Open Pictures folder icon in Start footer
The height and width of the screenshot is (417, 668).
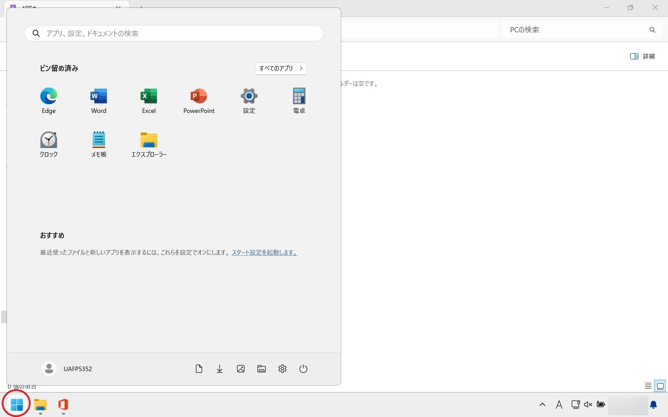tap(240, 369)
